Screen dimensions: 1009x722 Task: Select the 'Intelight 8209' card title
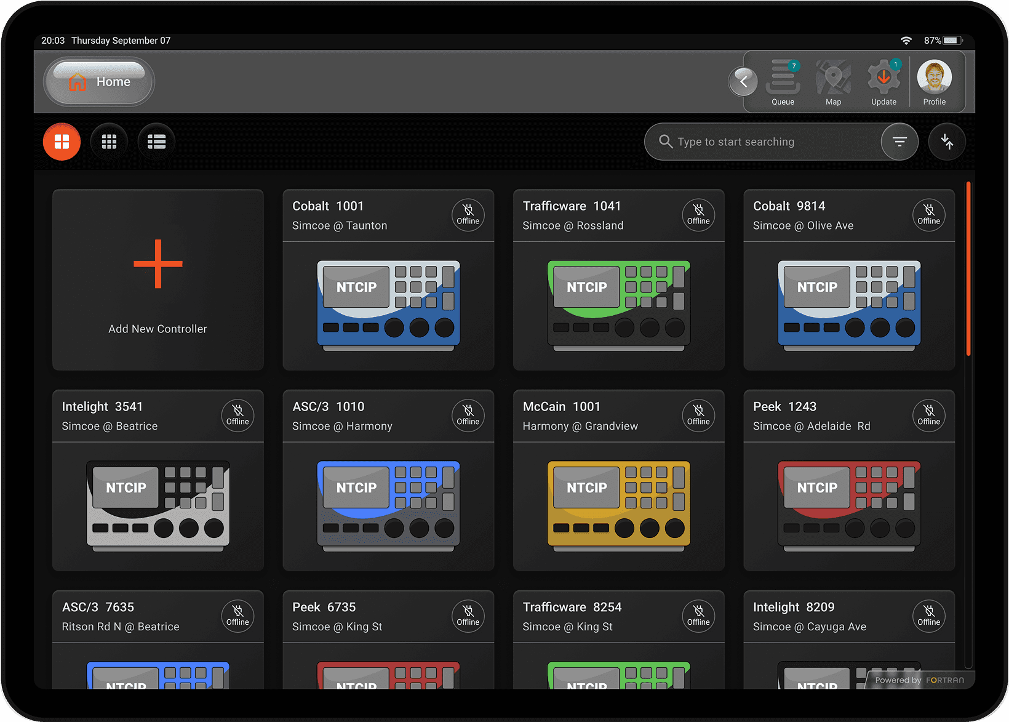(794, 608)
